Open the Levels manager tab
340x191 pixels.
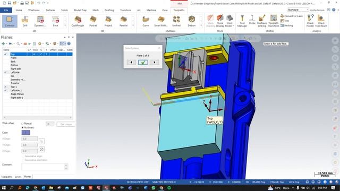tap(18, 177)
